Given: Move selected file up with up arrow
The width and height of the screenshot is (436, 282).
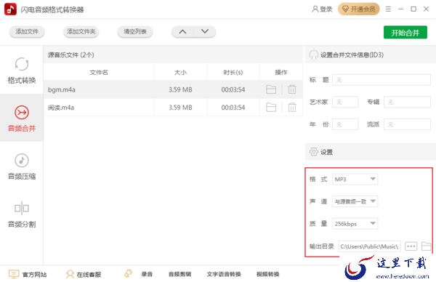Looking at the screenshot, I should point(182,32).
